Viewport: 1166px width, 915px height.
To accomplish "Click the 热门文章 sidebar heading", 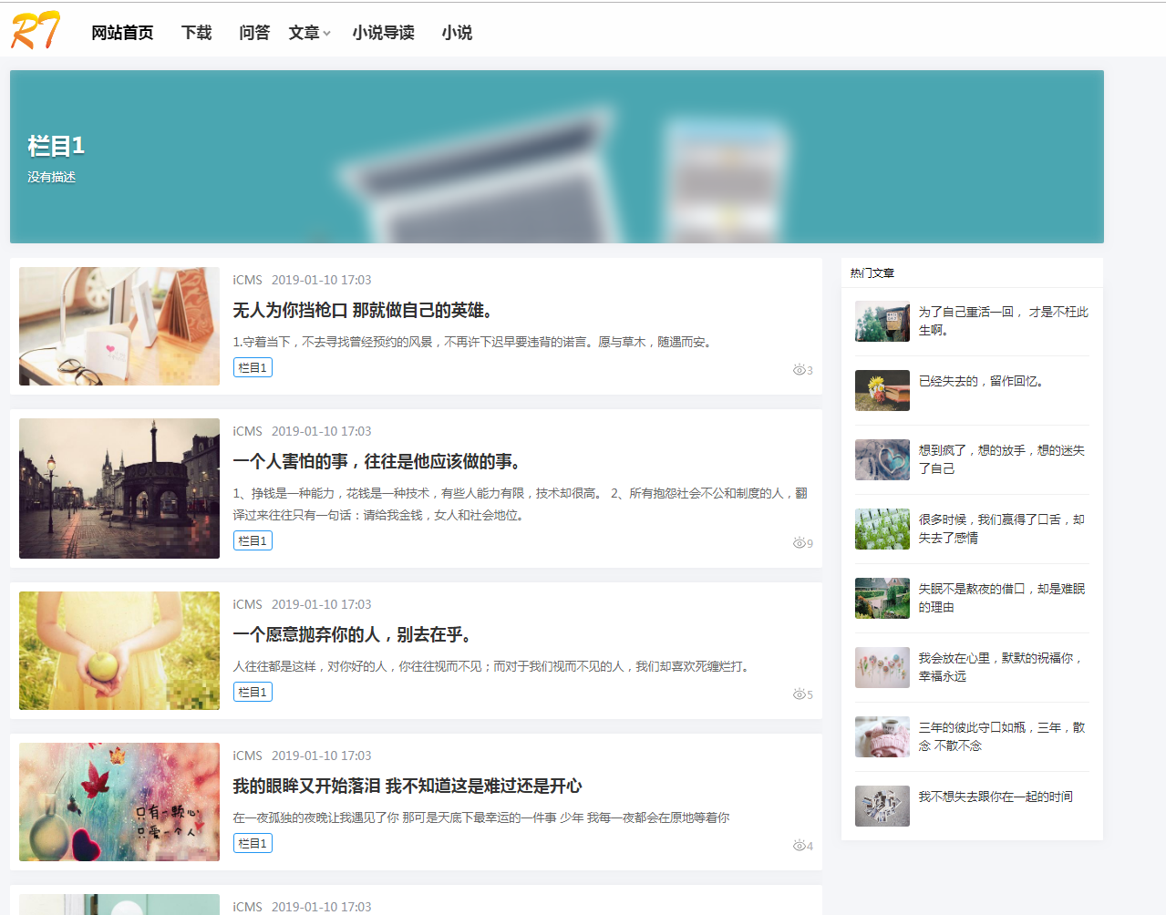I will 872,273.
